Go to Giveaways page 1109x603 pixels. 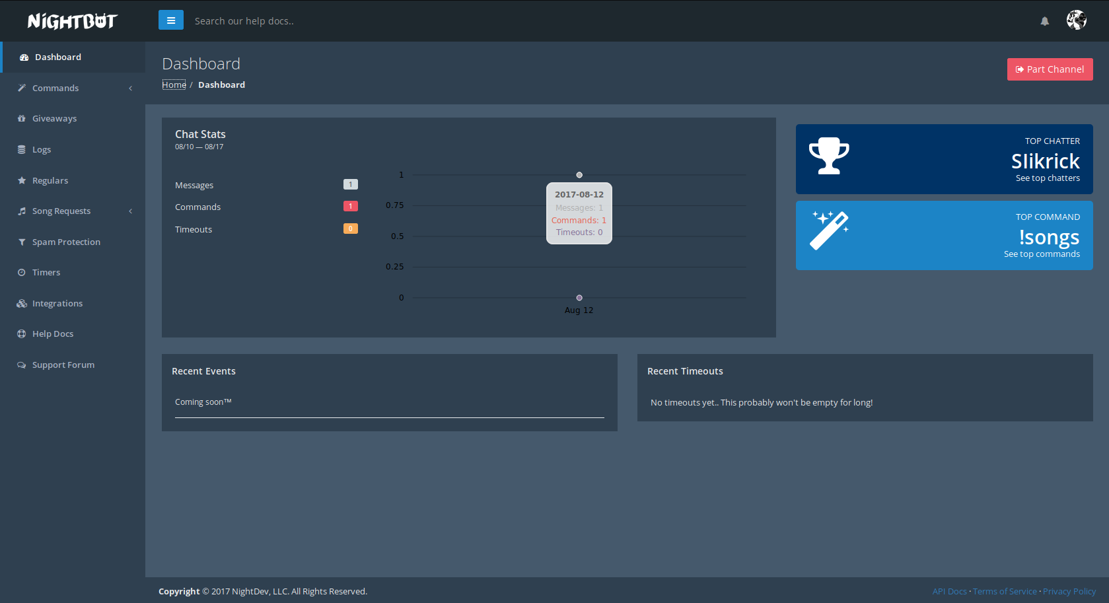tap(73, 119)
